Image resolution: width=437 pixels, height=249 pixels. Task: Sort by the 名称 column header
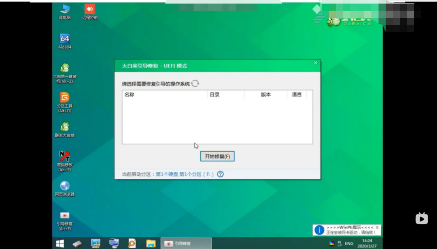click(165, 94)
